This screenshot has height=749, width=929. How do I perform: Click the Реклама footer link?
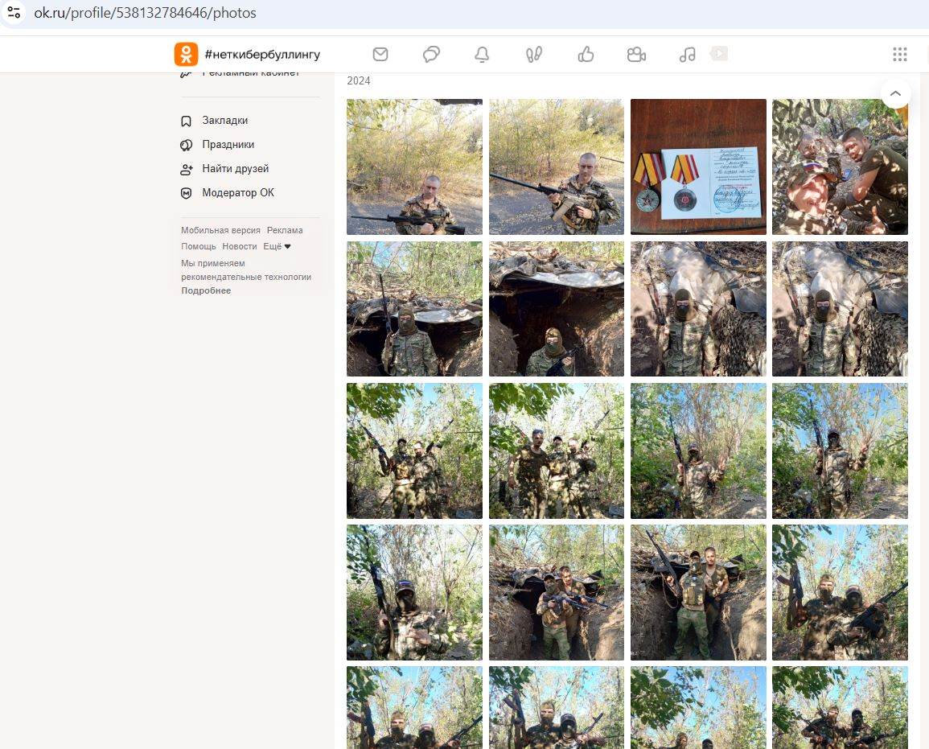click(285, 230)
